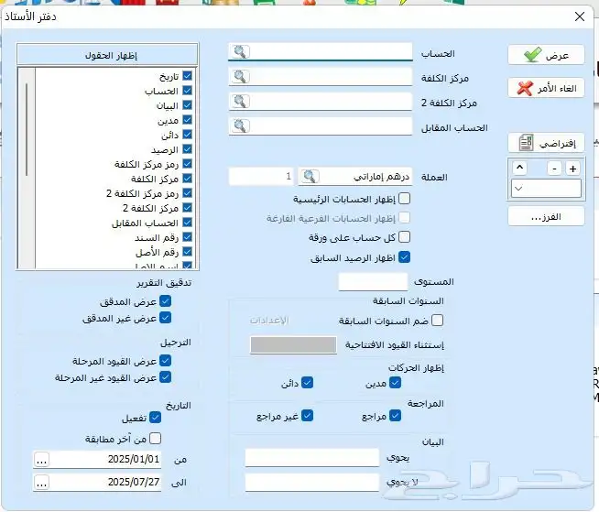Click the minus button to remove preset
This screenshot has width=599, height=512.
point(554,169)
